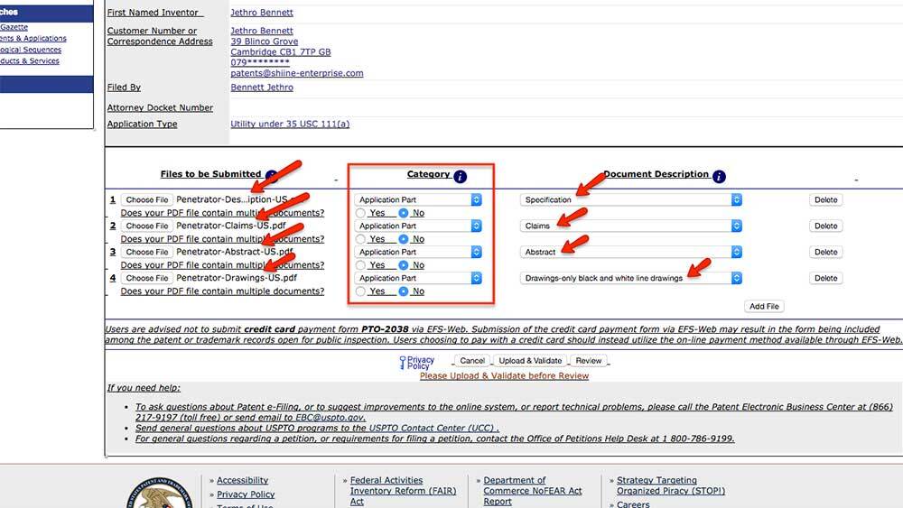903x508 pixels.
Task: Open the patents@shiine-enterprise.com email link
Action: tap(297, 73)
